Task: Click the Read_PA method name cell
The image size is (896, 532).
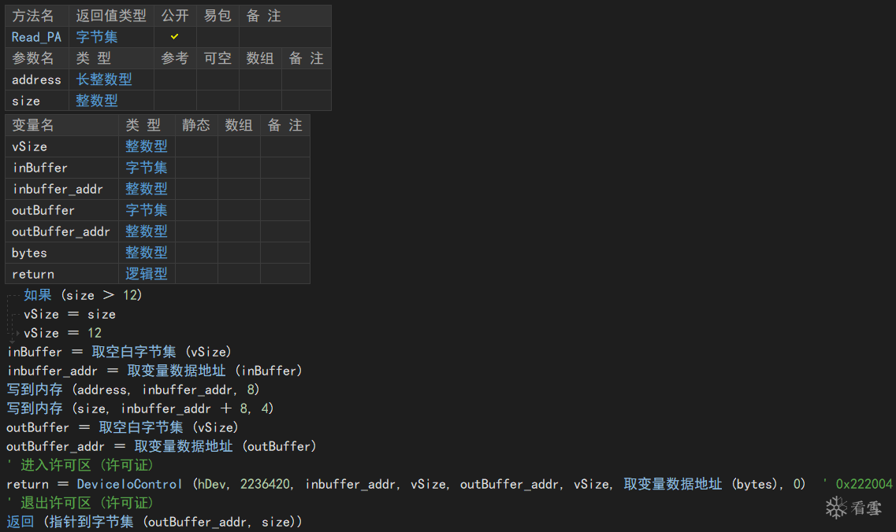Action: pyautogui.click(x=36, y=37)
